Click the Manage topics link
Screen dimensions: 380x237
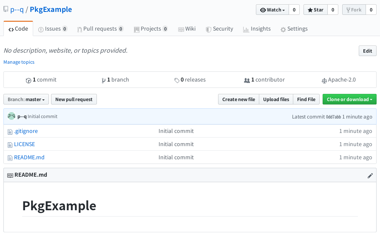click(19, 62)
